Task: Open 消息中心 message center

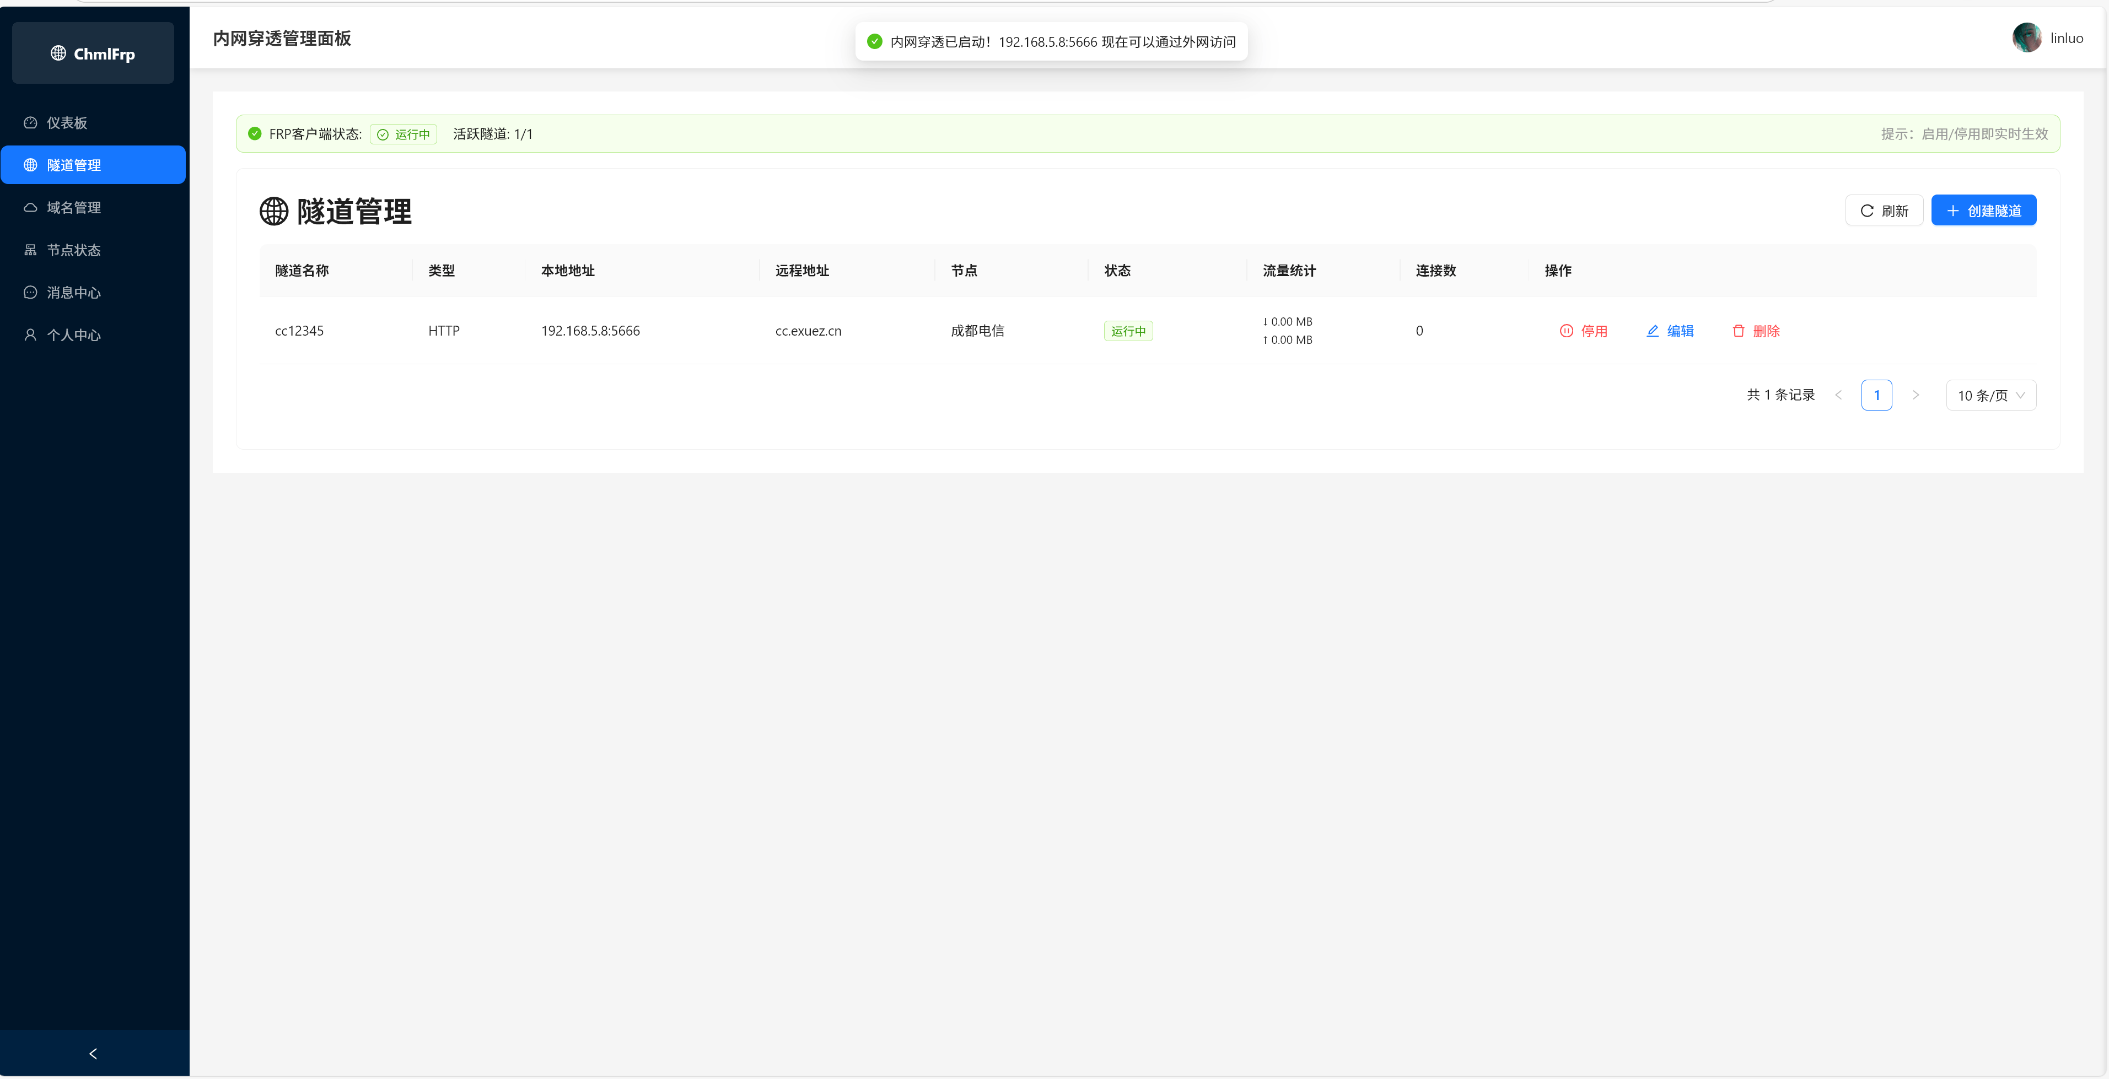Action: coord(73,292)
